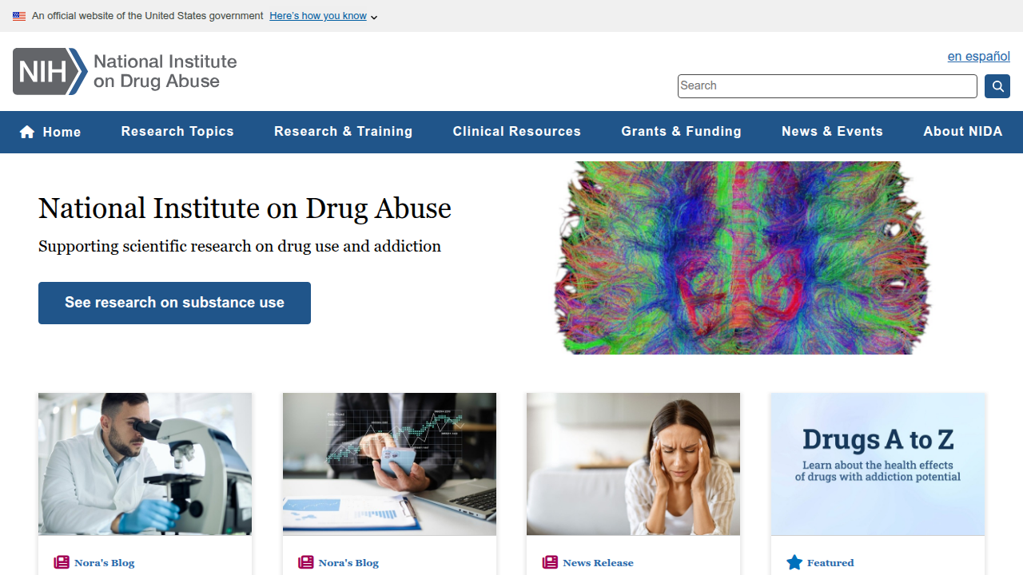Click the magnifying glass search button
The height and width of the screenshot is (575, 1023).
click(997, 86)
